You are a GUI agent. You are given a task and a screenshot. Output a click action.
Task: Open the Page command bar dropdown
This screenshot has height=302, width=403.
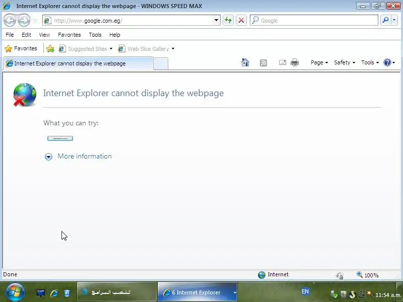pos(319,62)
